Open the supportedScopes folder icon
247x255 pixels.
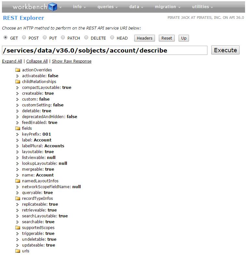18,227
